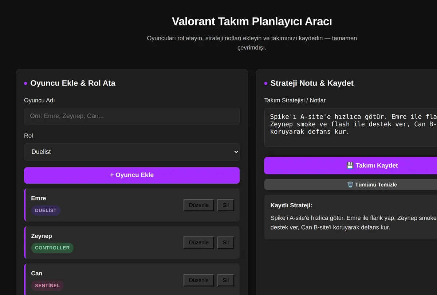Viewport: 437px width, 295px height.
Task: Click the subtitle starting with Oyuncuları rol atayın
Action: pos(252,43)
